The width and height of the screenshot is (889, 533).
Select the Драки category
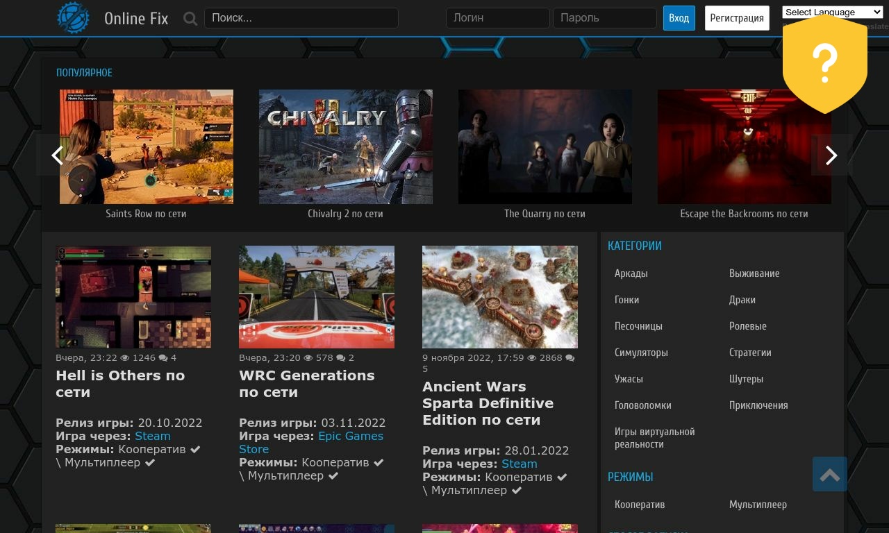(x=742, y=300)
